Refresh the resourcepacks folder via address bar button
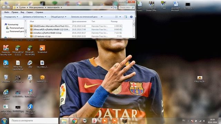The height and width of the screenshot is (124, 221). coord(115,8)
